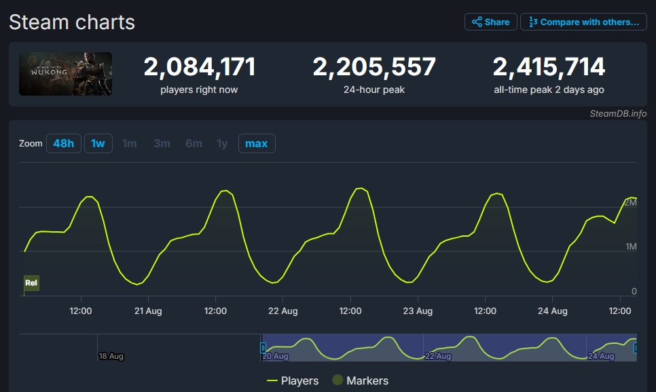This screenshot has height=392, width=656.
Task: Click the 1M y-axis label
Action: 631,247
